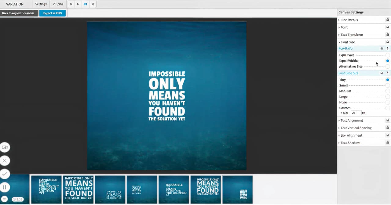Select the Equal Size row ratio option
Viewport: 391px width, 205px height.
click(387, 55)
